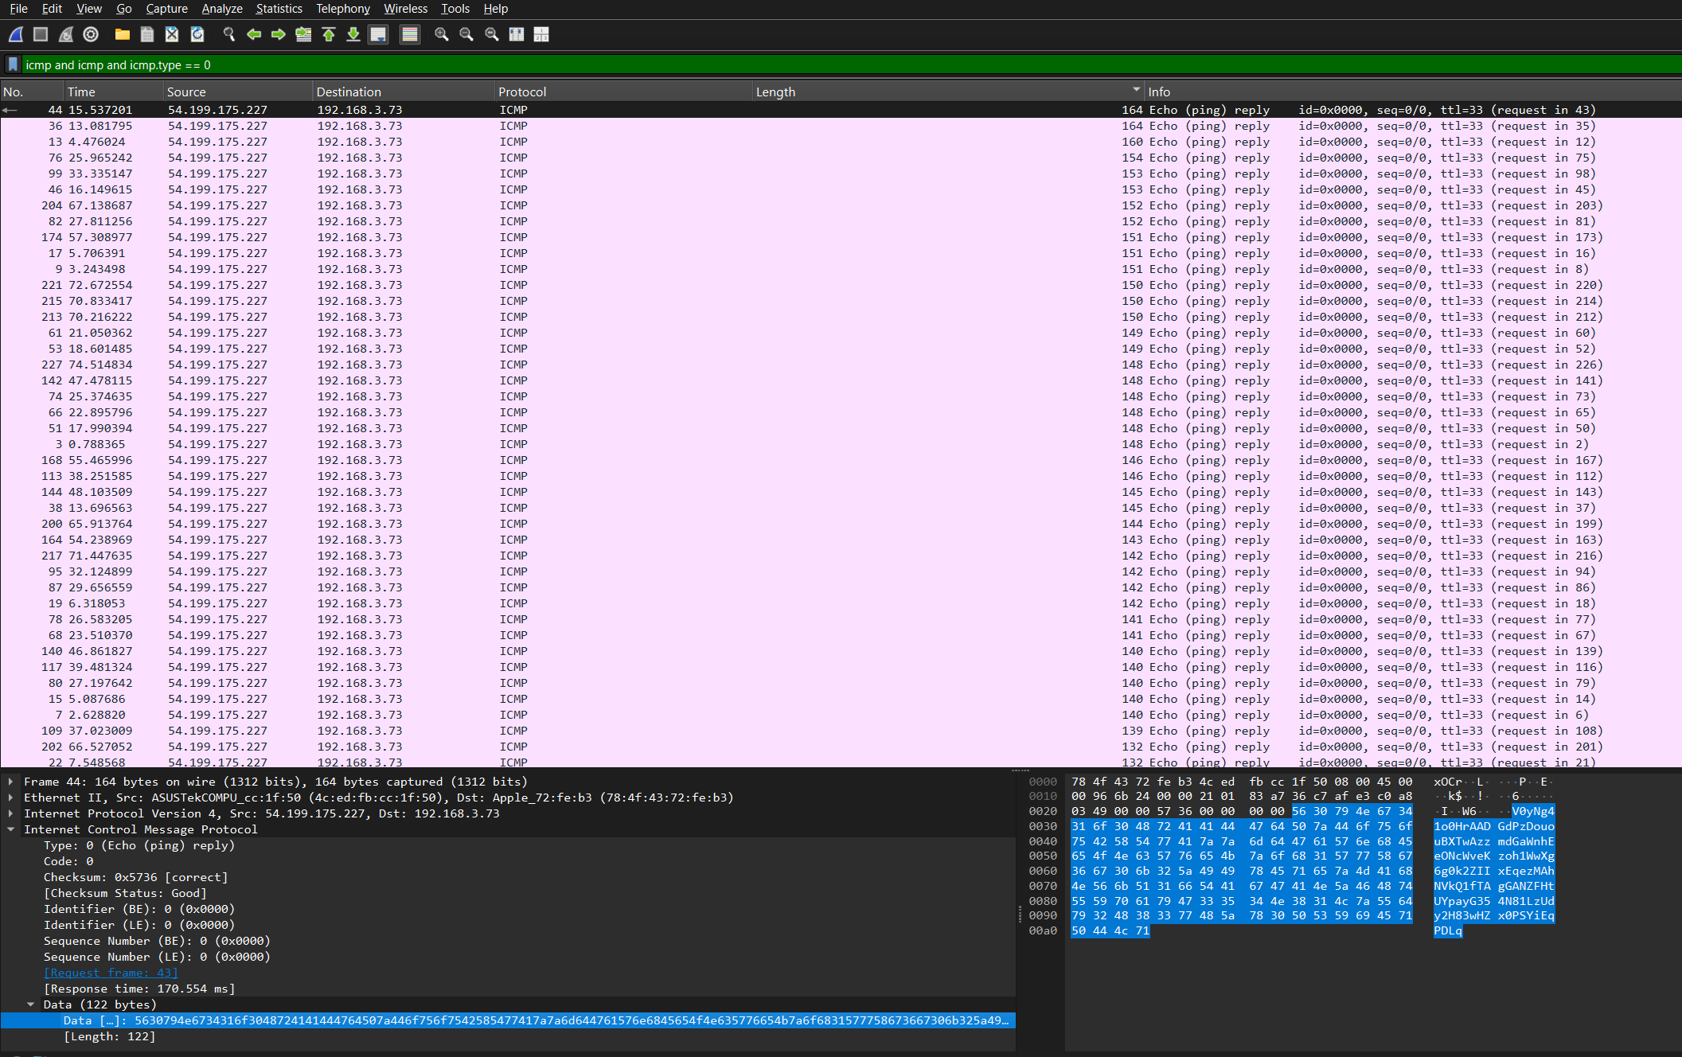Go to the first packet icon
1682x1057 pixels.
point(329,34)
